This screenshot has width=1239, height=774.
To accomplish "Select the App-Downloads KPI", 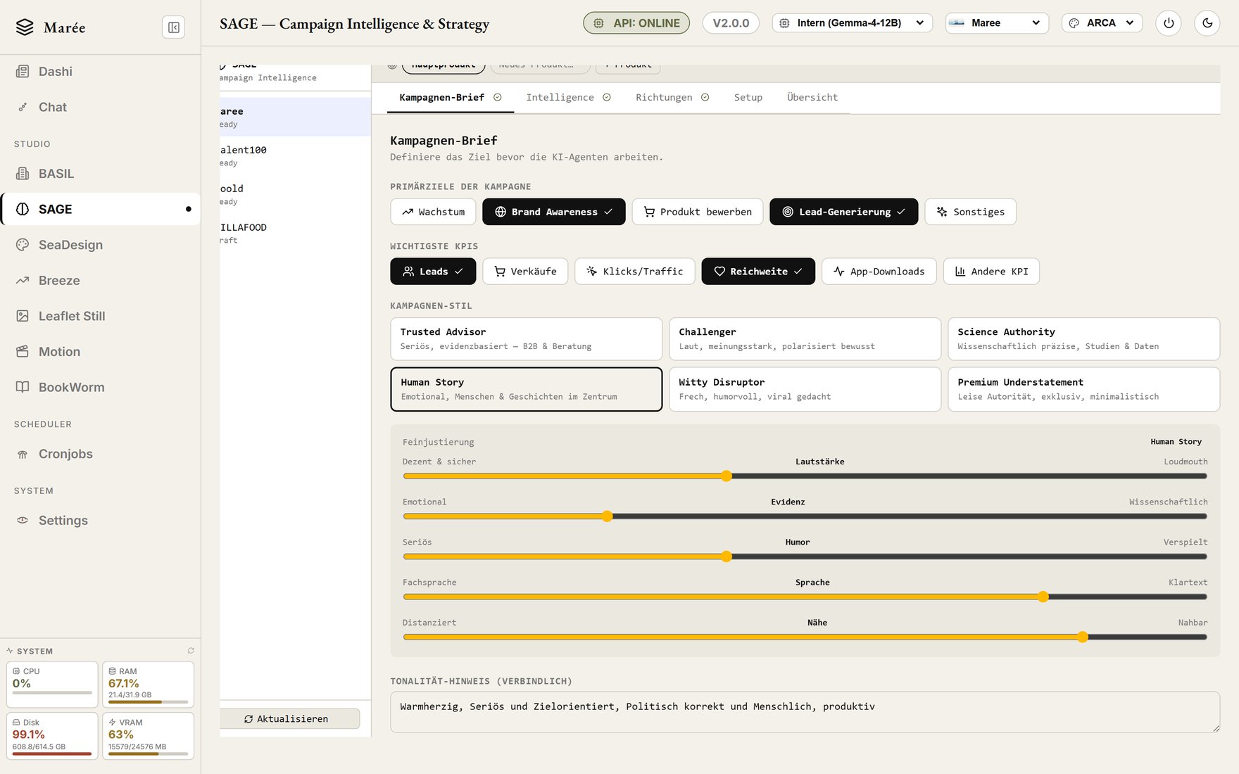I will click(879, 272).
